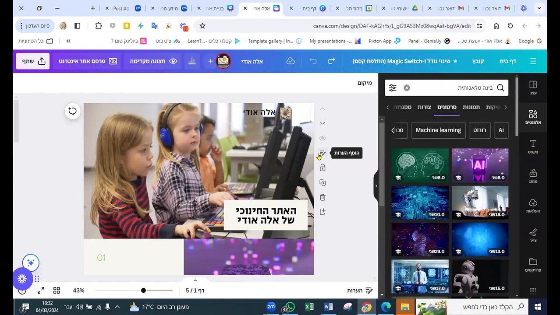Viewport: 560px width, 315px height.
Task: Click the rotate refresh icon on canvas
Action: [x=72, y=111]
